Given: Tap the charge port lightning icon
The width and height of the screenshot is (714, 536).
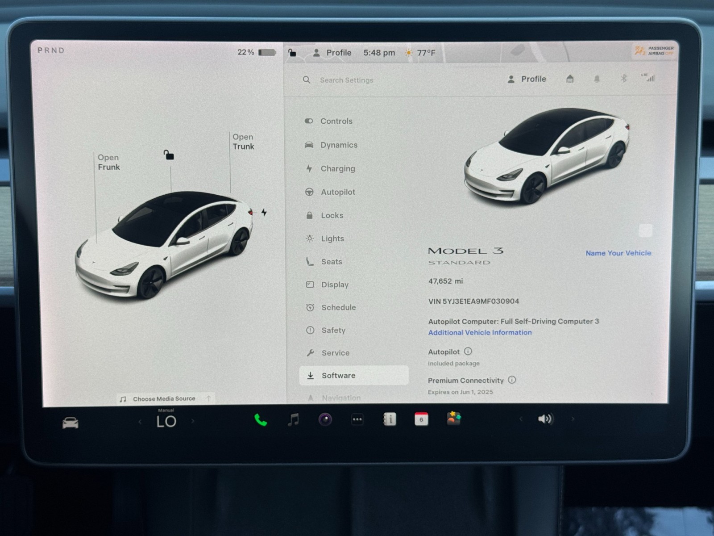Looking at the screenshot, I should tap(264, 212).
